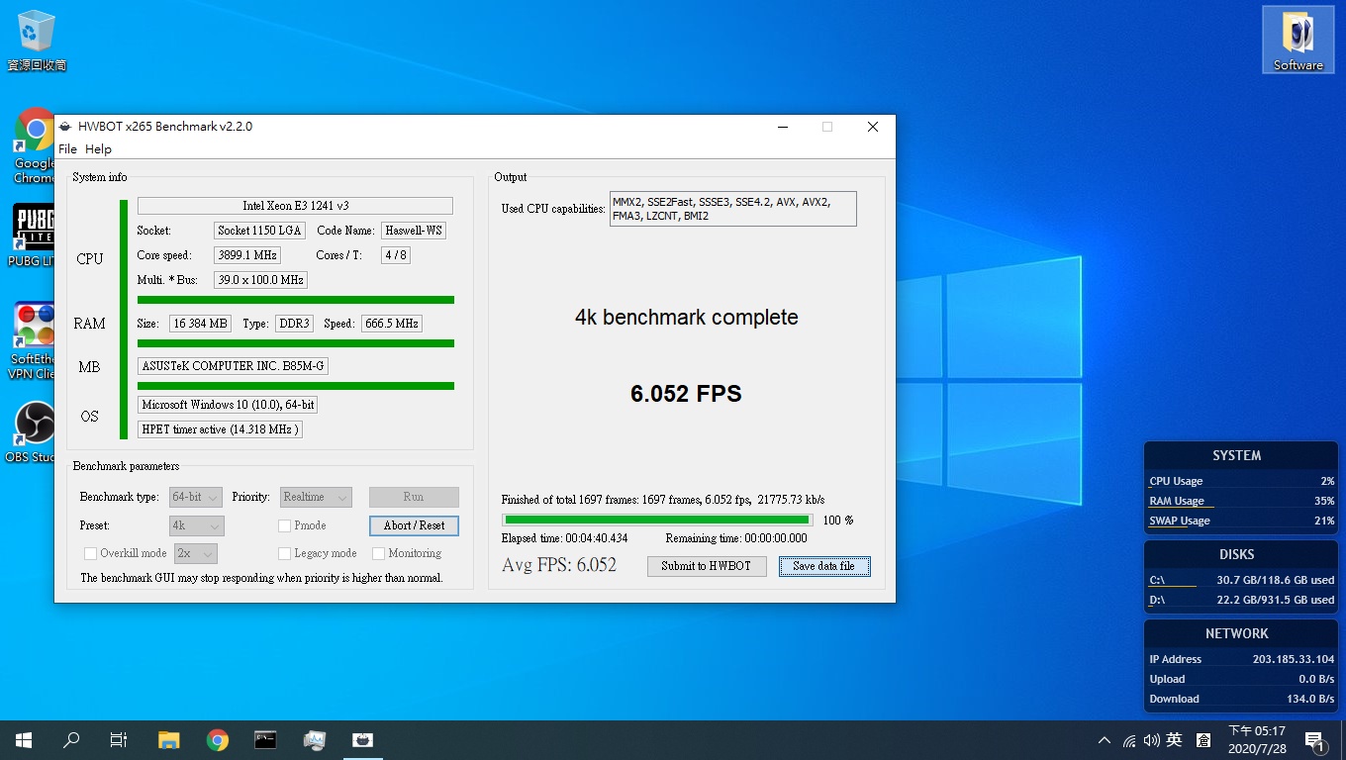Open File Explorer from the taskbar

(x=169, y=740)
